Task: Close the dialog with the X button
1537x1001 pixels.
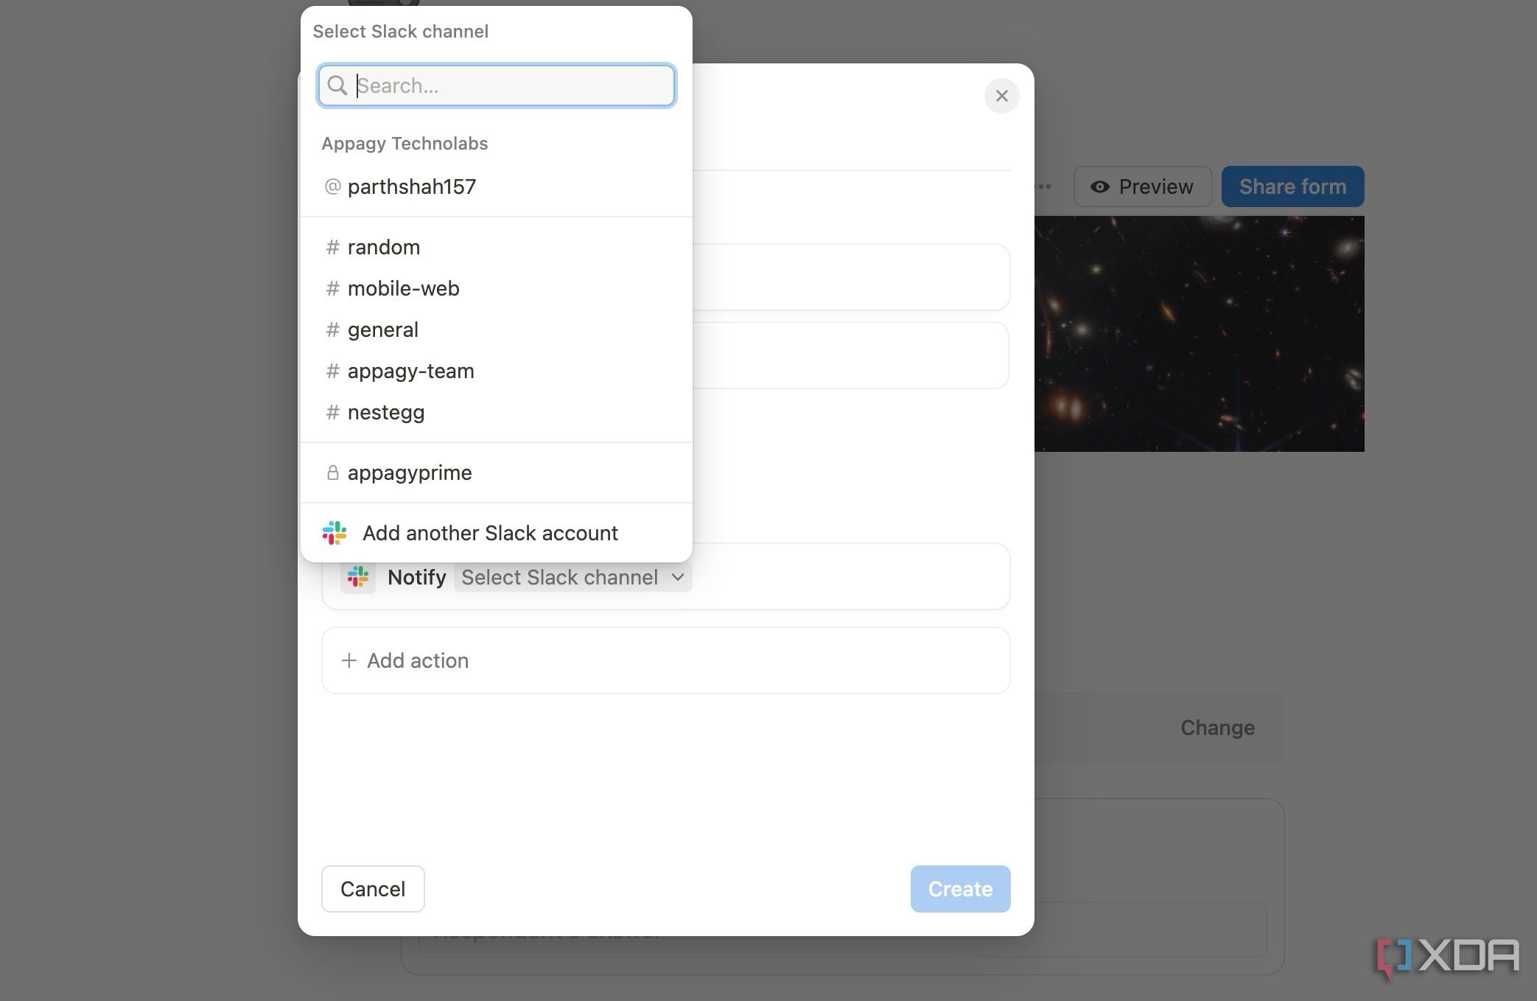Action: point(1001,96)
